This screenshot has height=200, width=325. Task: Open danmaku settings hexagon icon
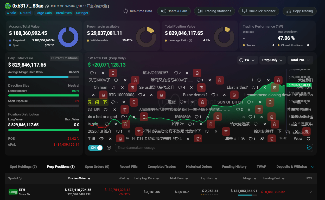(109, 148)
